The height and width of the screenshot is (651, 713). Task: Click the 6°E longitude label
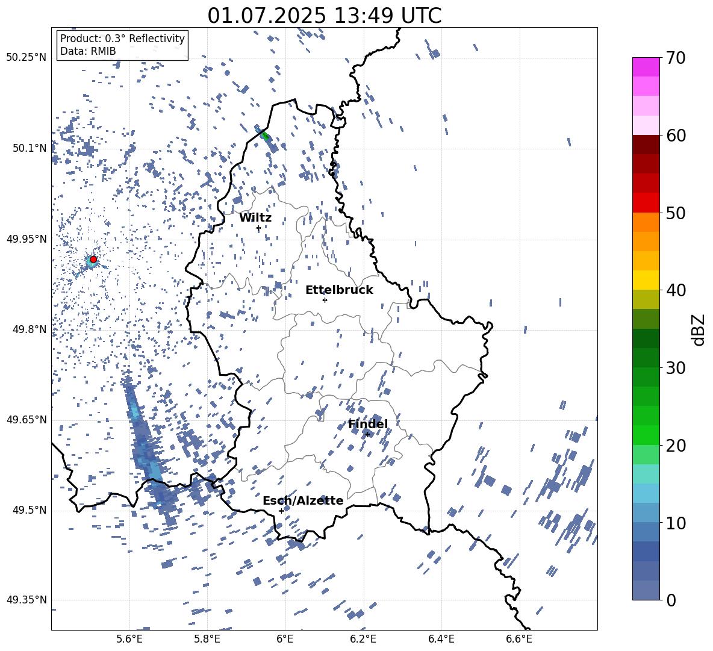pos(285,639)
